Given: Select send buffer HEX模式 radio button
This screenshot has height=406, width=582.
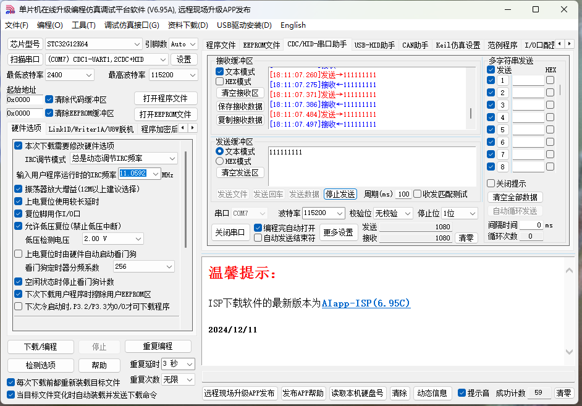Looking at the screenshot, I should click(x=219, y=161).
